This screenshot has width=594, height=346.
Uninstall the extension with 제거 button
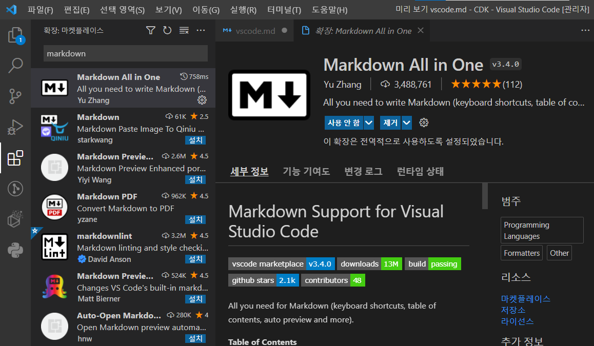coord(390,123)
